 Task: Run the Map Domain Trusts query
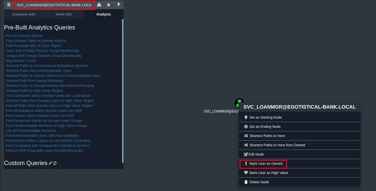coord(21,61)
